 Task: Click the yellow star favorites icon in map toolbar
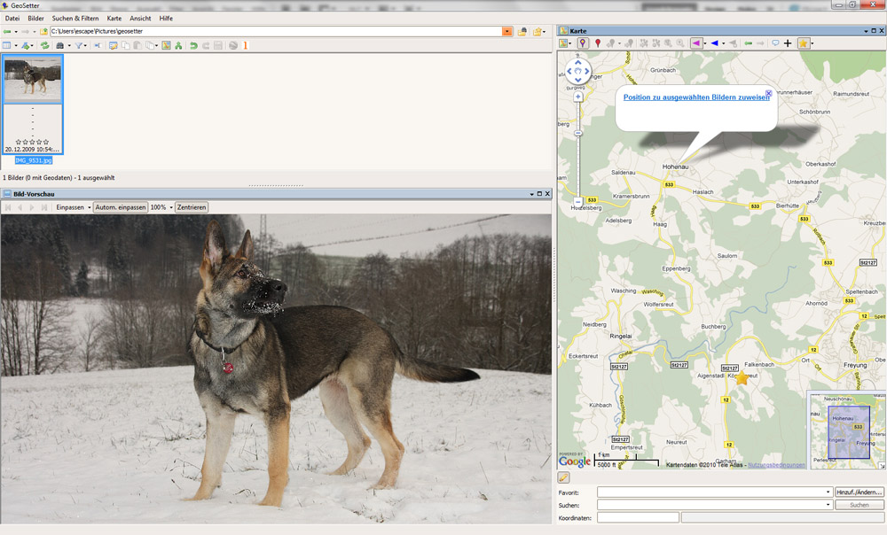tap(803, 43)
